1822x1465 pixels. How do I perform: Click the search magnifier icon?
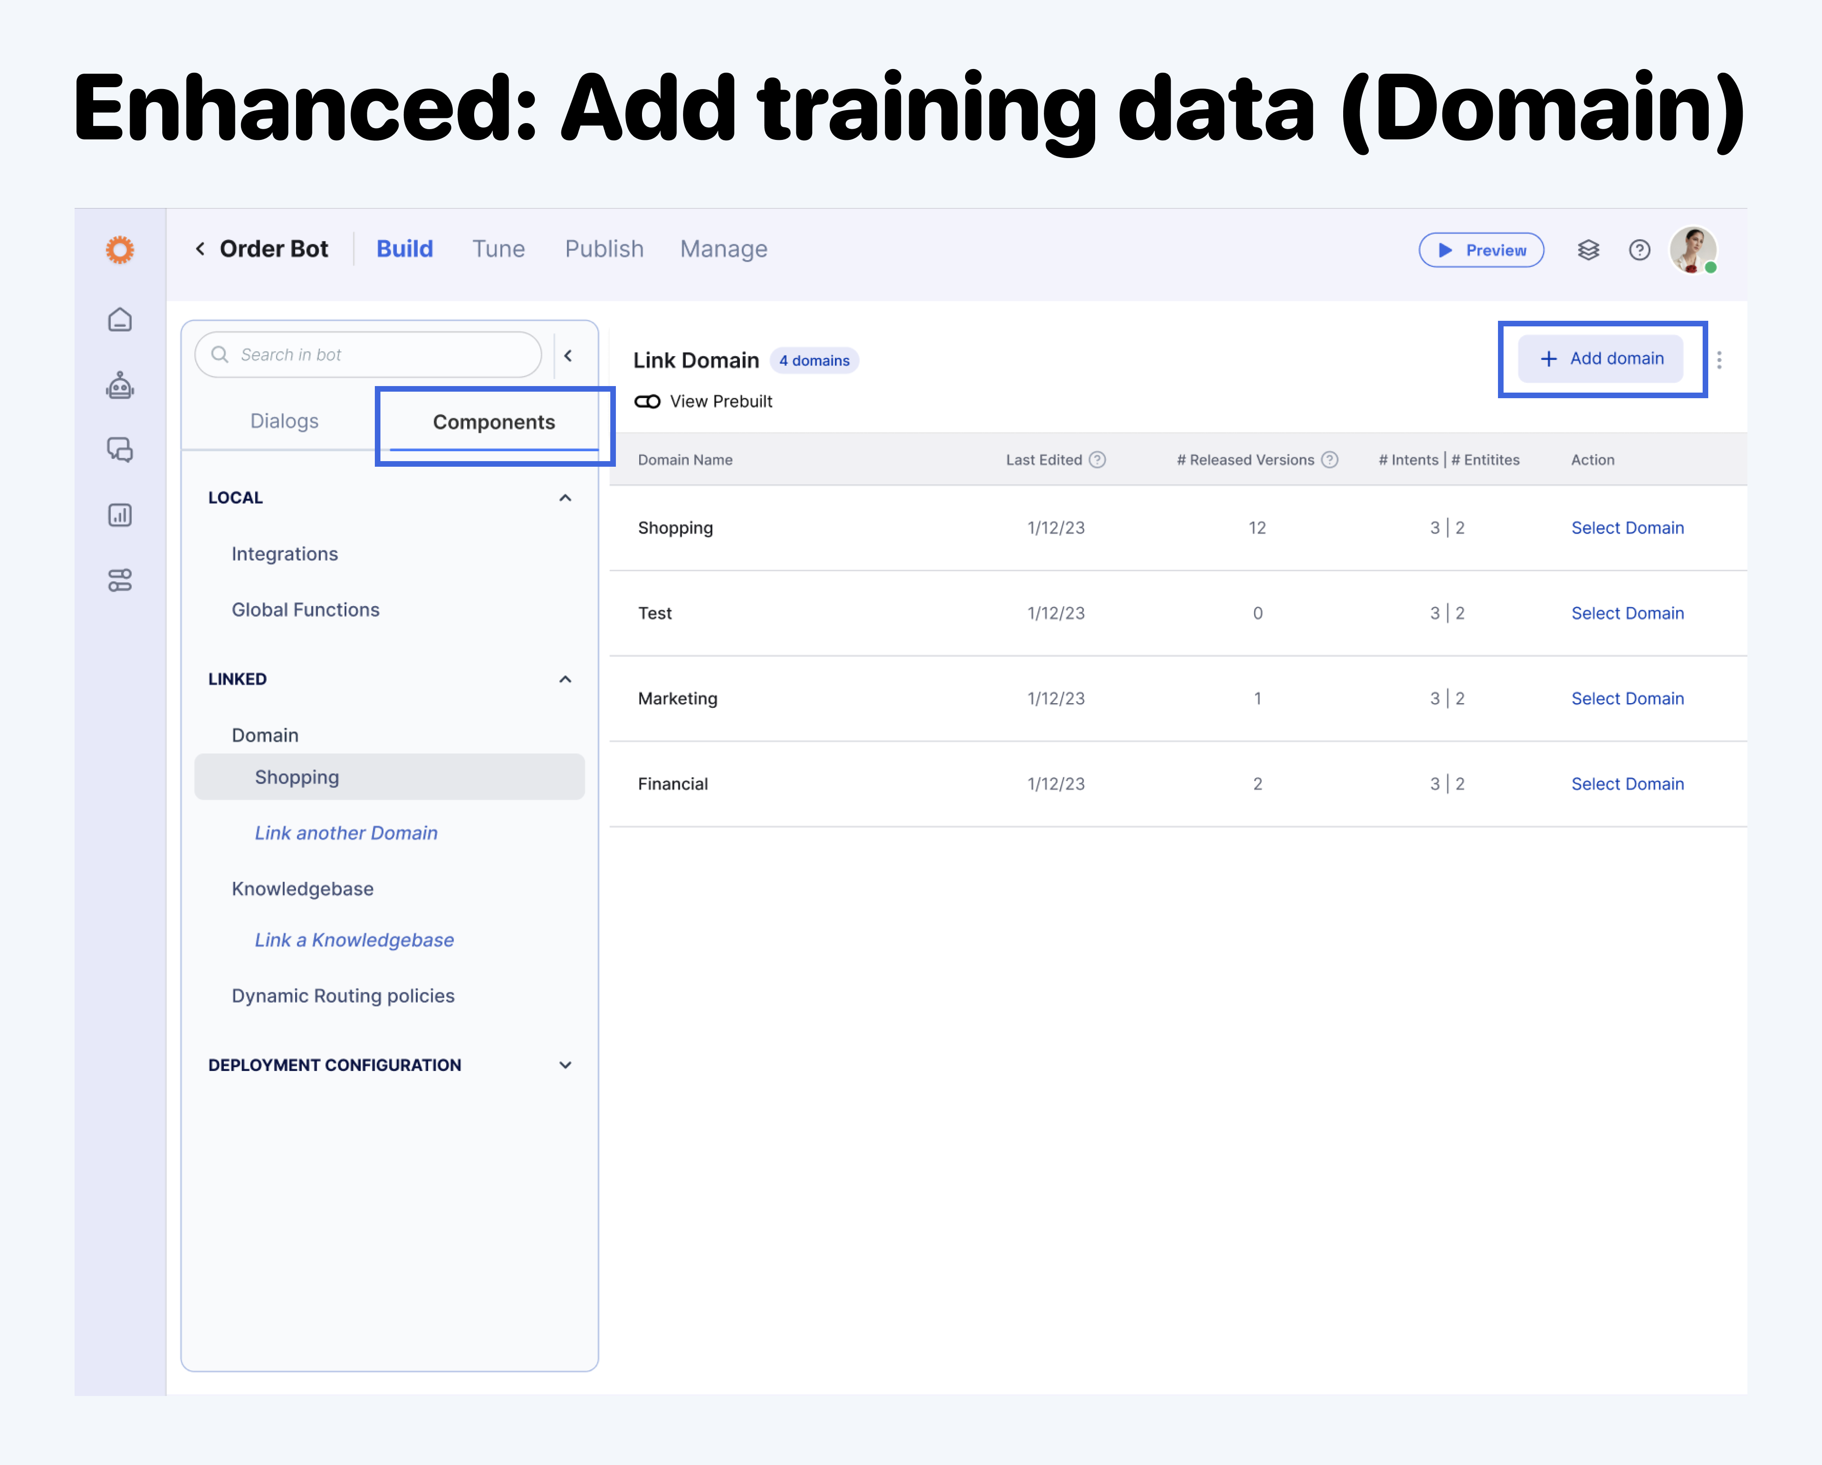click(220, 354)
